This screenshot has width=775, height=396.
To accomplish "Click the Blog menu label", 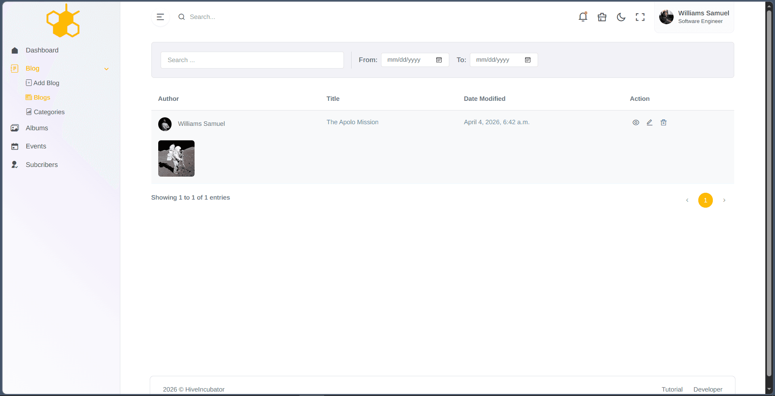I will (33, 69).
